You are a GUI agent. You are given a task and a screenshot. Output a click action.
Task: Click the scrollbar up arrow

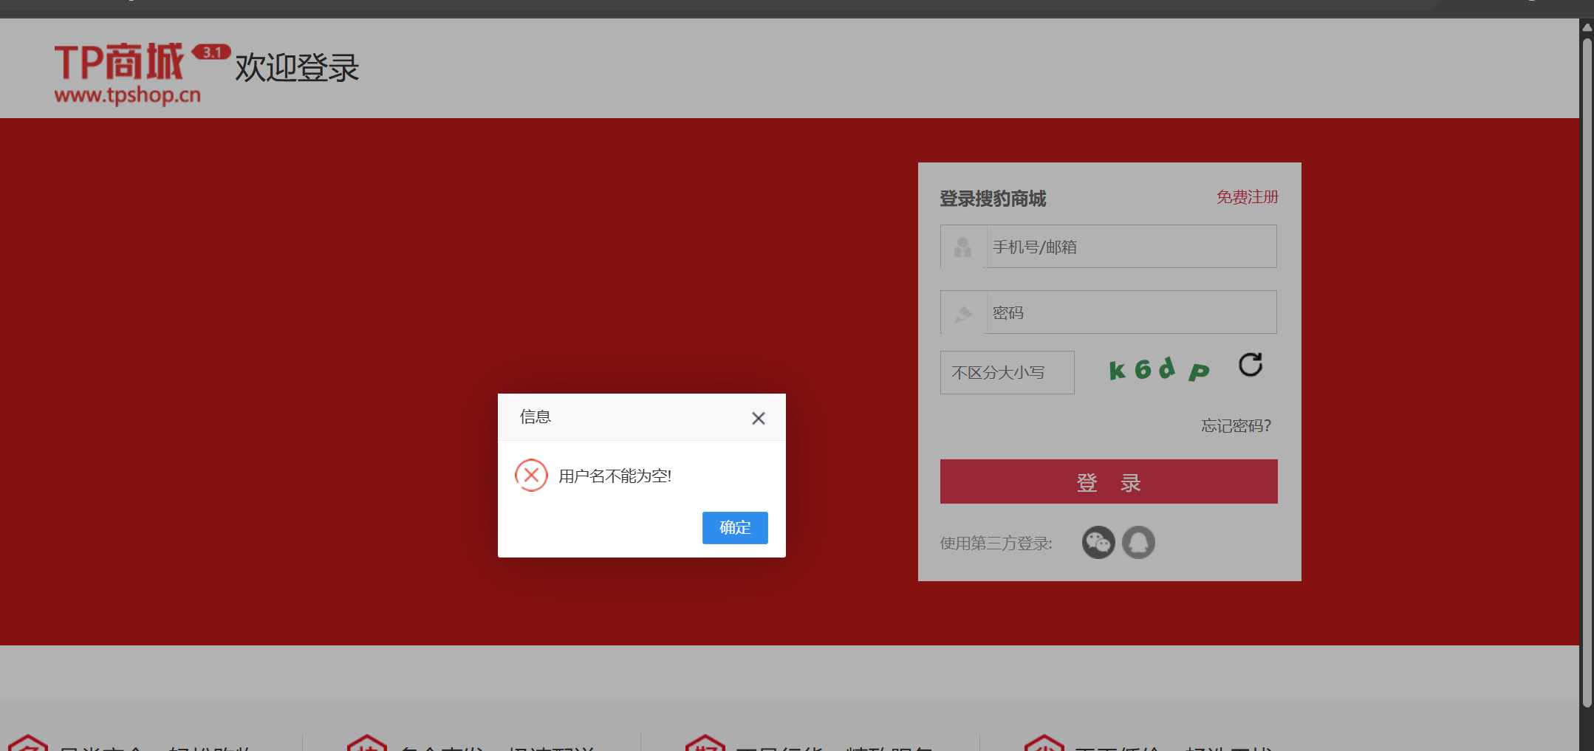tap(1586, 27)
